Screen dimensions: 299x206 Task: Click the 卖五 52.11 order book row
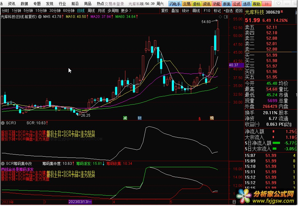point(271,27)
